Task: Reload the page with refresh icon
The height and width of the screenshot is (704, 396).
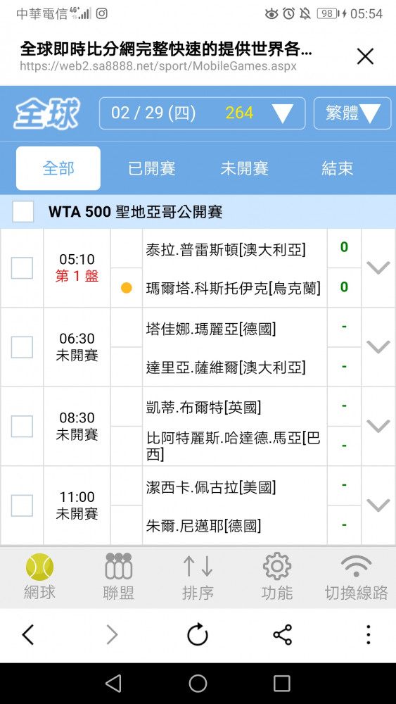Action: pos(198,635)
